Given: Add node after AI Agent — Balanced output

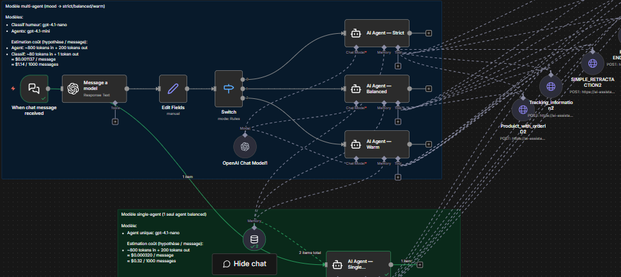Looking at the screenshot, I should (x=429, y=89).
